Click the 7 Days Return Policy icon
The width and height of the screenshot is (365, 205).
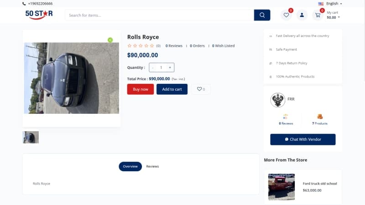[271, 63]
